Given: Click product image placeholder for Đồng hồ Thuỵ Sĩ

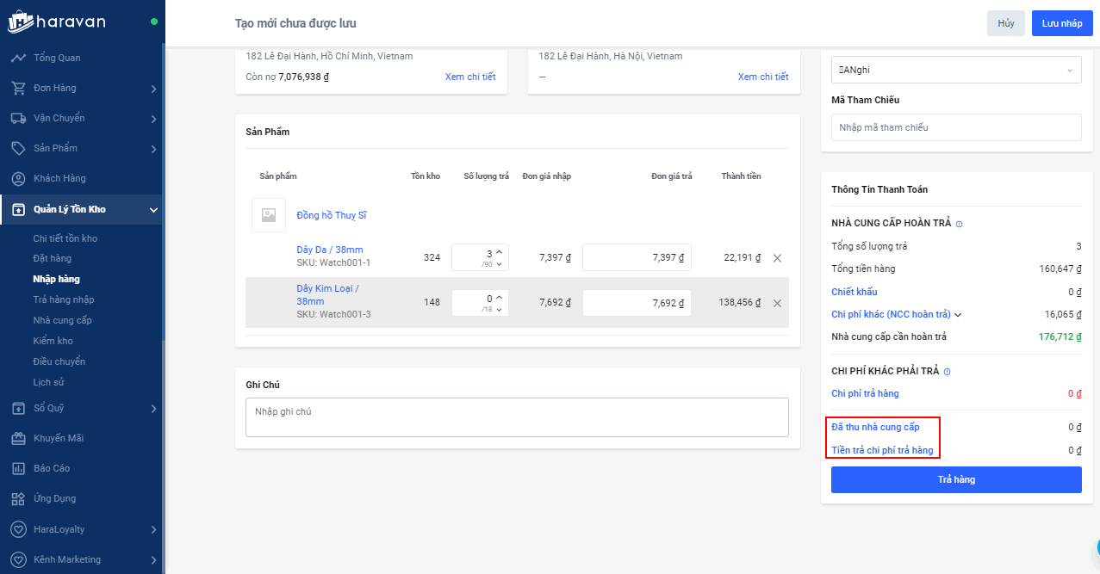Looking at the screenshot, I should pos(269,215).
